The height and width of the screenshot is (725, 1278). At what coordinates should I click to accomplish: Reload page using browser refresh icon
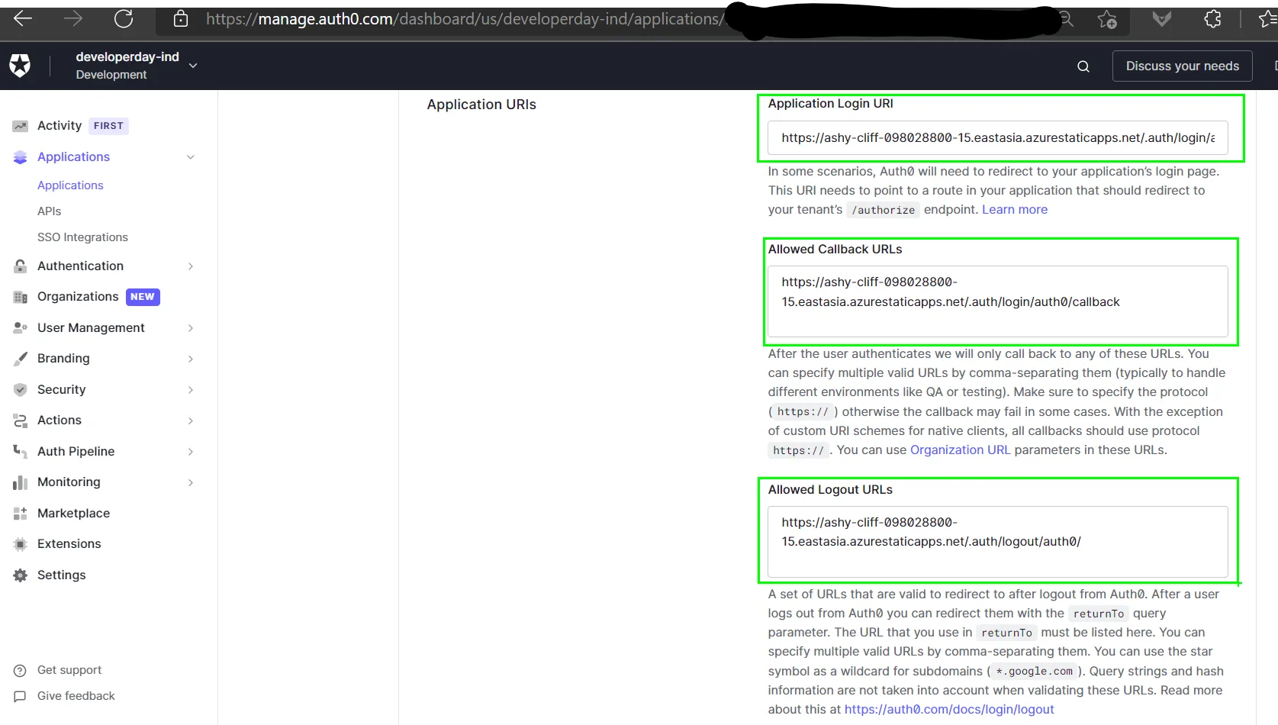tap(124, 18)
